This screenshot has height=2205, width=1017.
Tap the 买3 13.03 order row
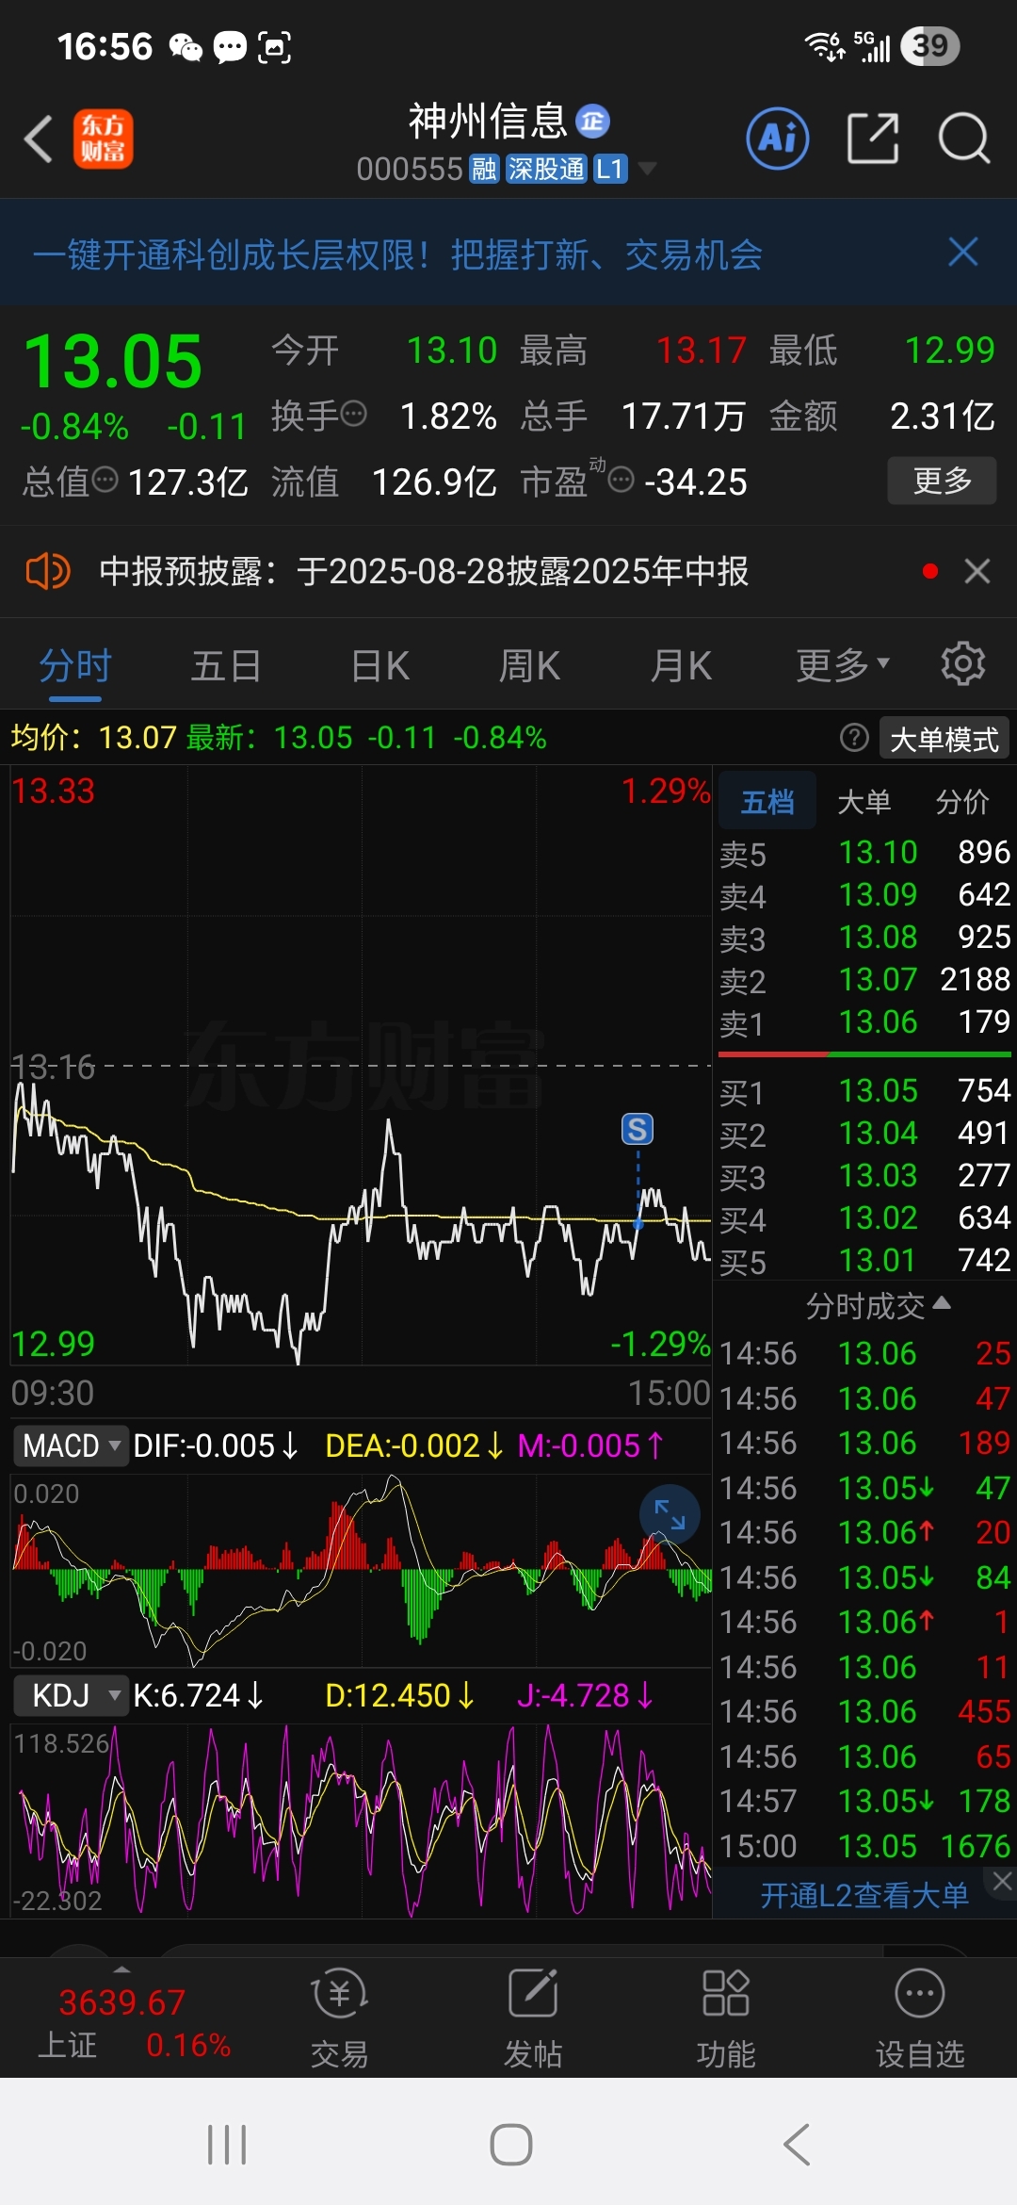pos(864,1176)
